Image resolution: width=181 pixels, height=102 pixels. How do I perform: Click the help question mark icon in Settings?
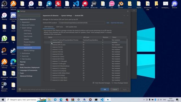(20, 90)
